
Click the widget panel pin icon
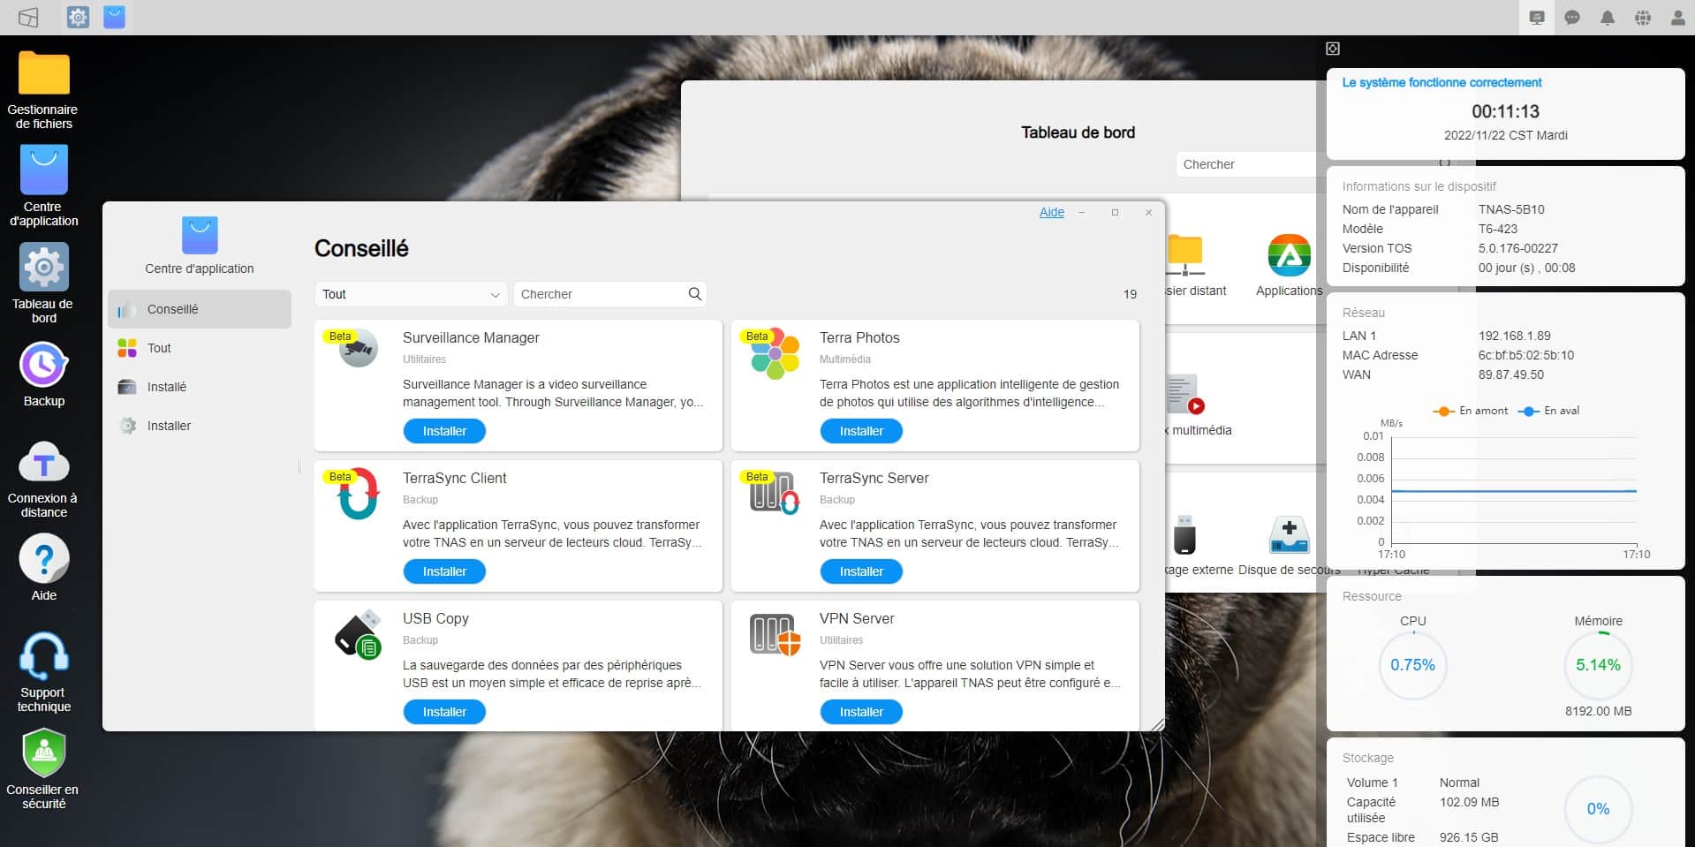[x=1333, y=49]
